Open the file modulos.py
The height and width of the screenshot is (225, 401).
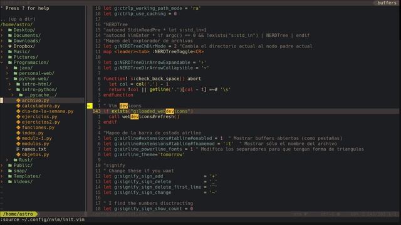point(35,144)
